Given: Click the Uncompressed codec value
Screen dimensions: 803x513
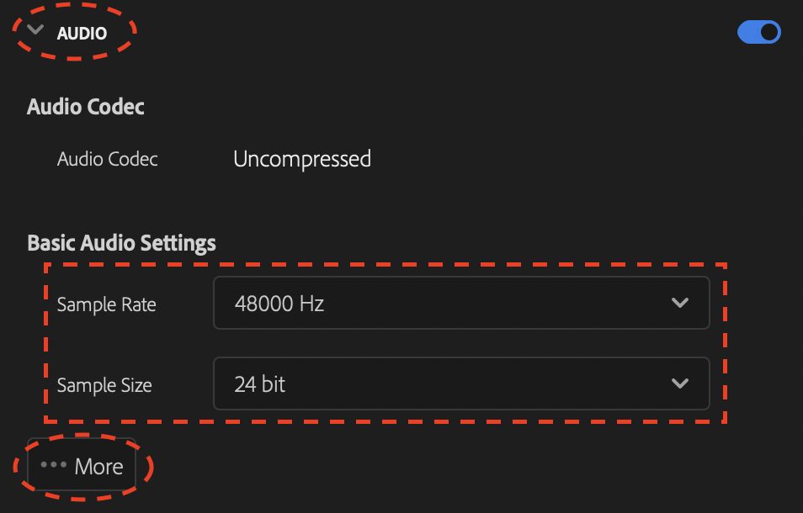Looking at the screenshot, I should click(301, 159).
